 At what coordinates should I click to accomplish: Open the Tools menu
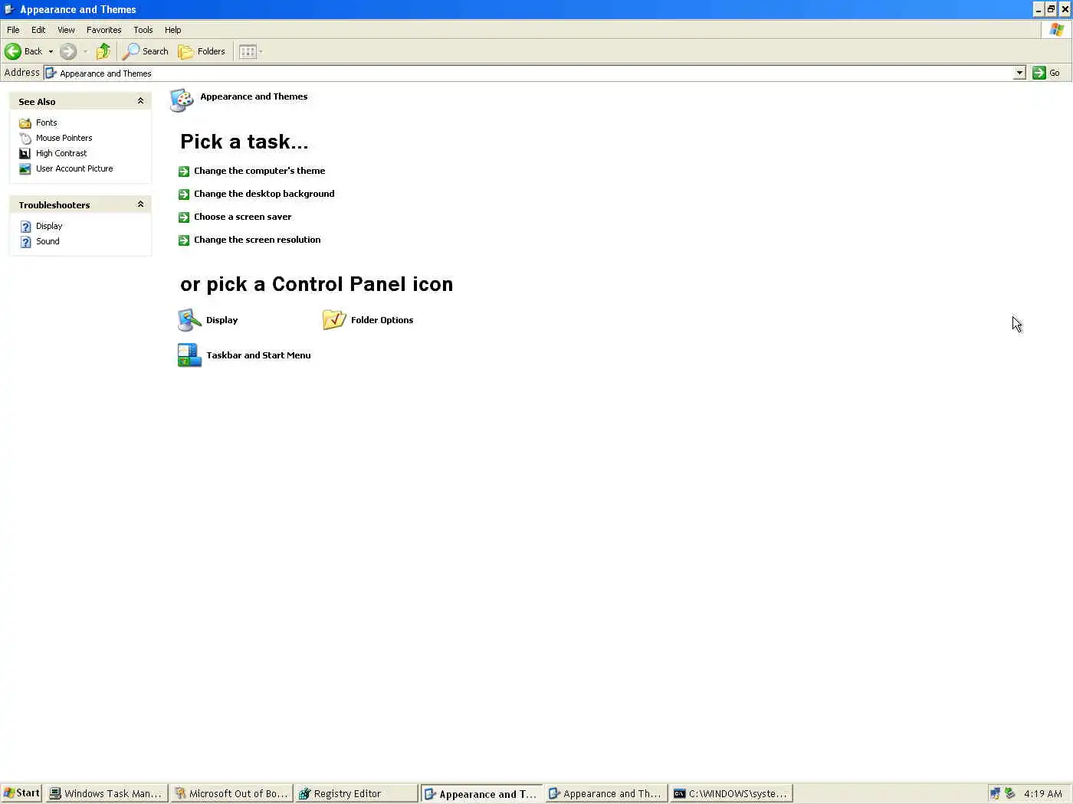point(143,30)
